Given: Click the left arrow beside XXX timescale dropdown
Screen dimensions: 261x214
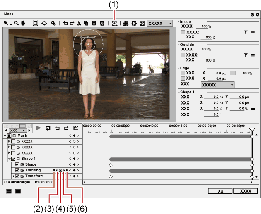Looking at the screenshot, I should (x=6, y=130).
